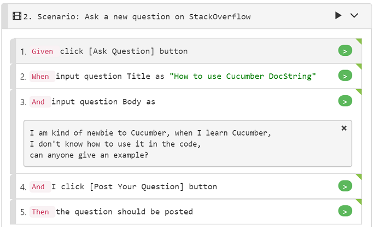This screenshot has height=227, width=374.
Task: Click the Given keyword in step 1
Action: 43,51
